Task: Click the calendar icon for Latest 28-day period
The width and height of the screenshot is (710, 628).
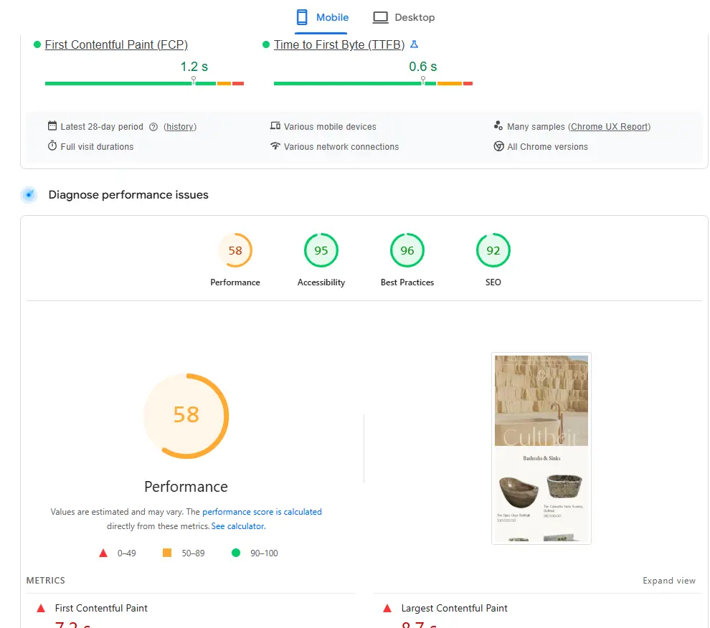Action: (52, 126)
